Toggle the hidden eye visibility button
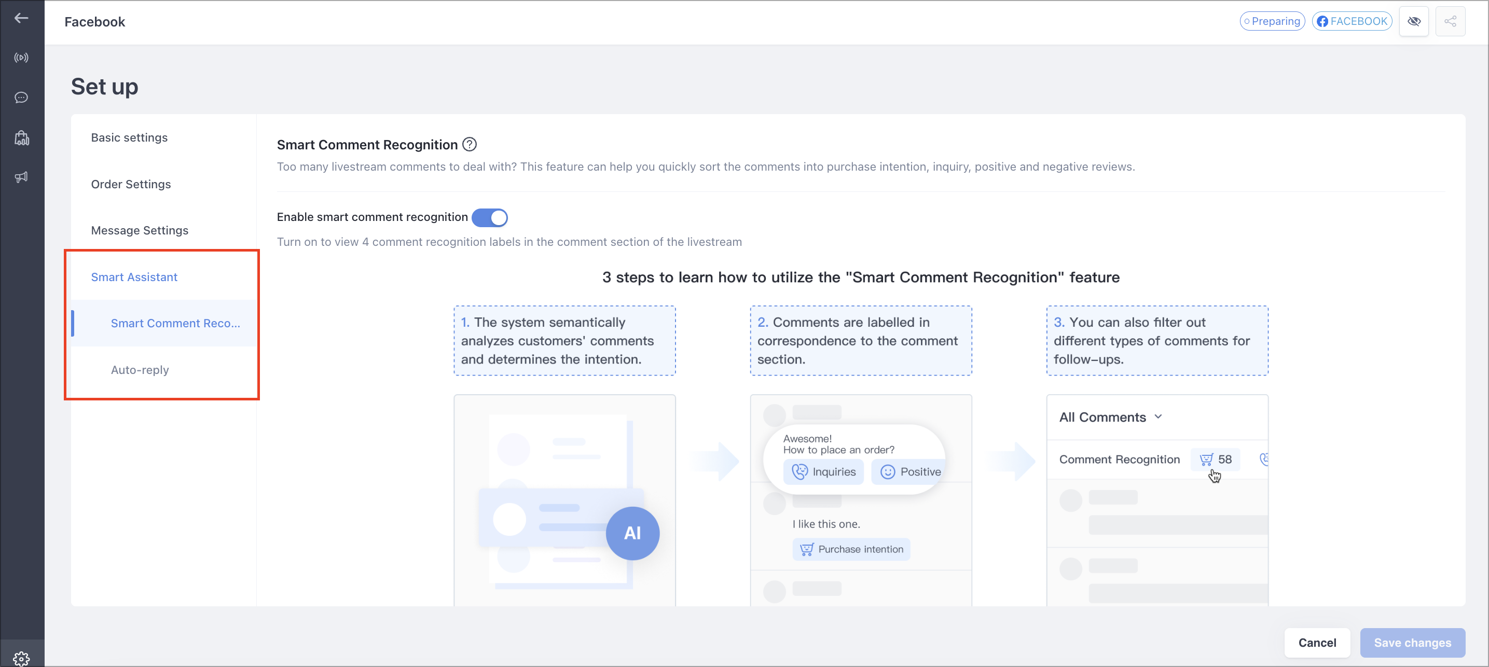Screen dimensions: 1489x667 pos(1413,21)
